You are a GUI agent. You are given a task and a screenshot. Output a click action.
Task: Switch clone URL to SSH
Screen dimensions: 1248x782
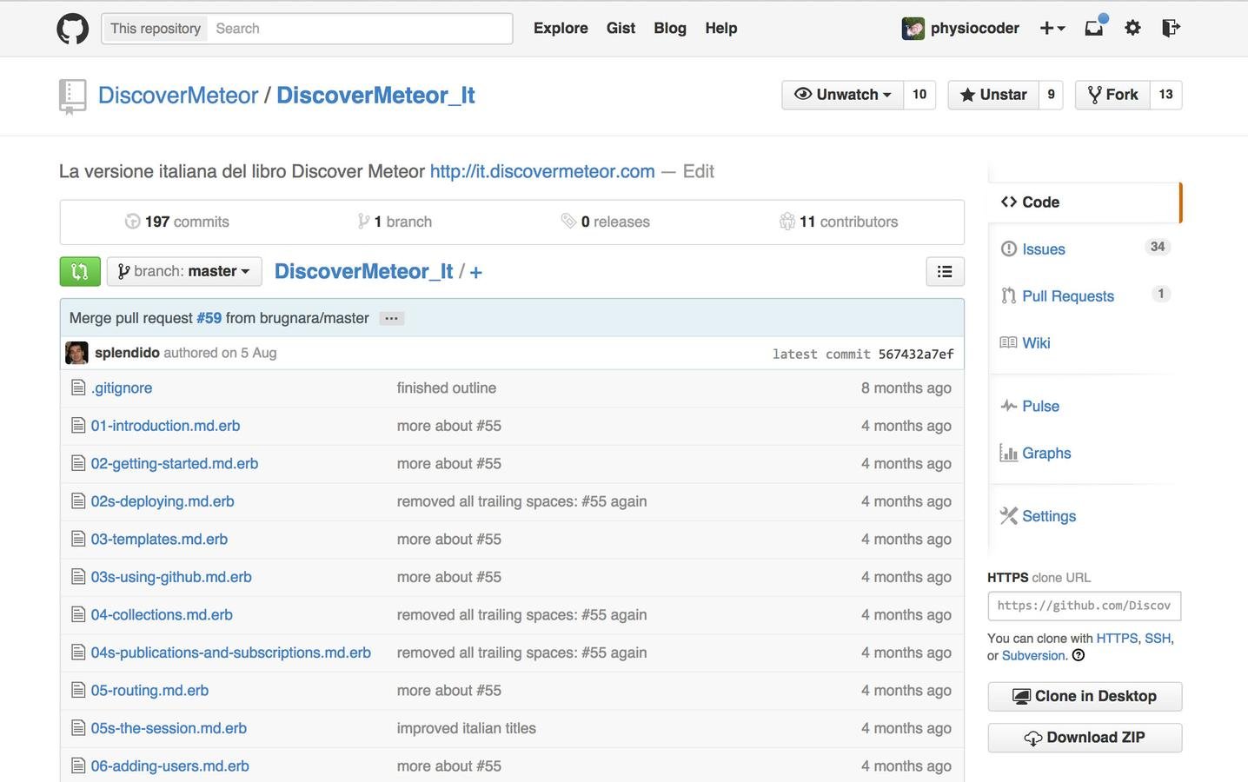[x=1157, y=639]
